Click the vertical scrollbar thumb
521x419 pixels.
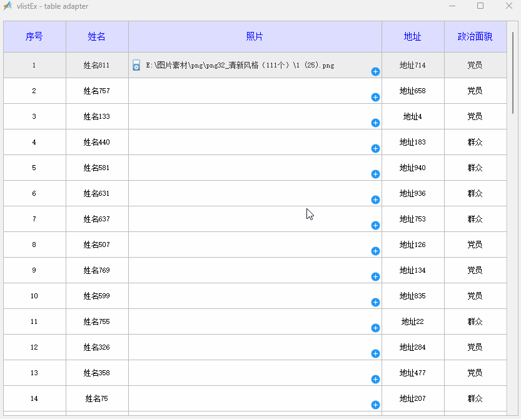(513, 73)
